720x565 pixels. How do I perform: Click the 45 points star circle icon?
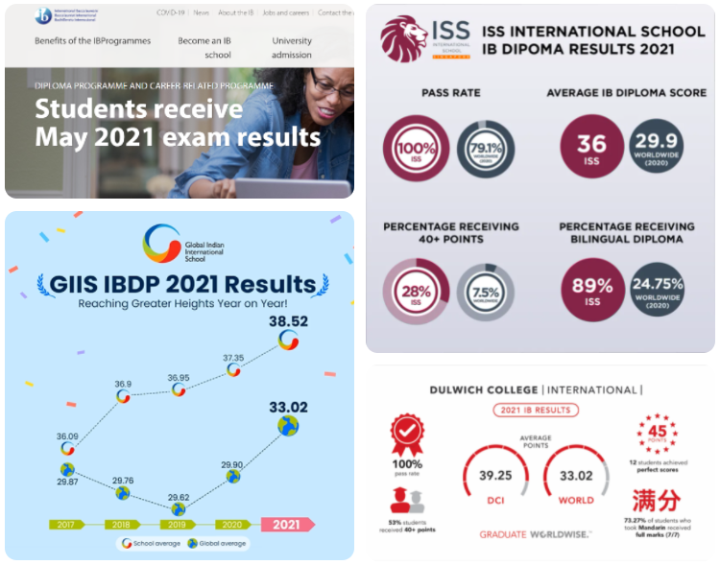coord(657,433)
